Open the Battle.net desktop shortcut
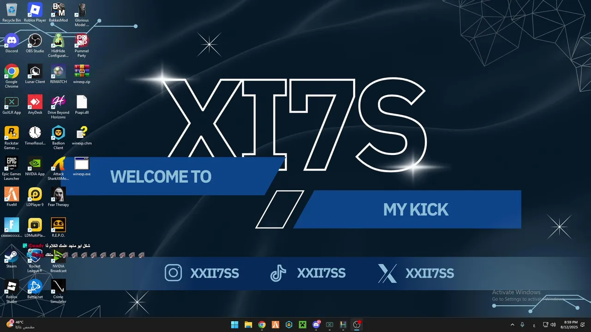Image resolution: width=591 pixels, height=332 pixels. (35, 290)
